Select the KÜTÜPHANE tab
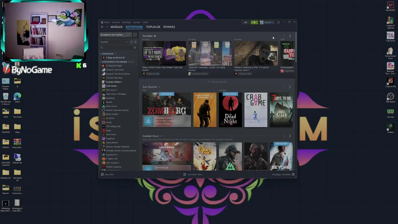Image resolution: width=398 pixels, height=224 pixels. 134,27
